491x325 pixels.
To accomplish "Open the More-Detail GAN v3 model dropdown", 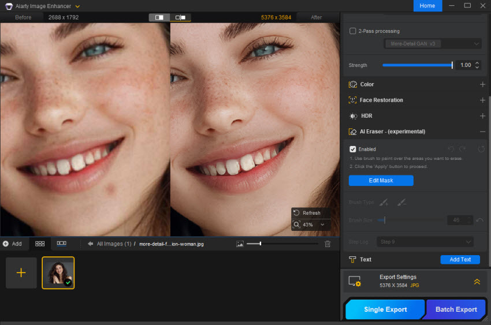I will pyautogui.click(x=433, y=44).
